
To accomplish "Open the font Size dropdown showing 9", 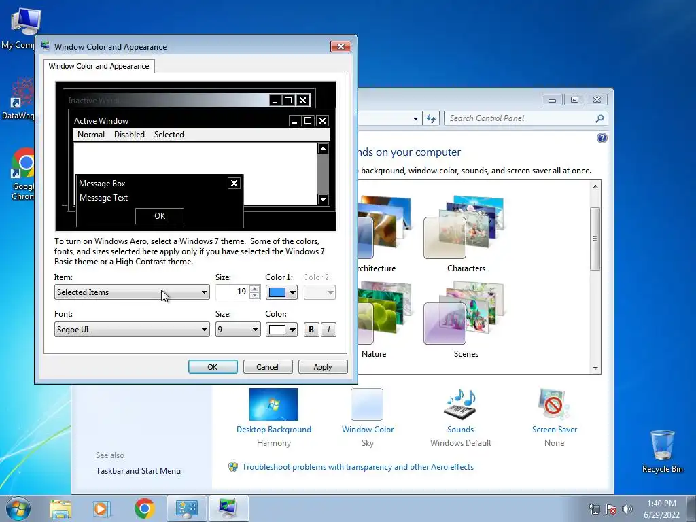I will click(x=238, y=330).
